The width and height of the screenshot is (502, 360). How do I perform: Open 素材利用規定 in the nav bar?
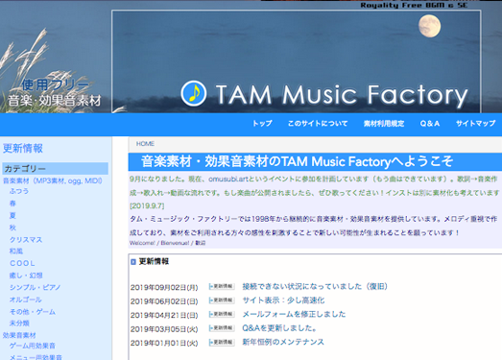coord(384,123)
